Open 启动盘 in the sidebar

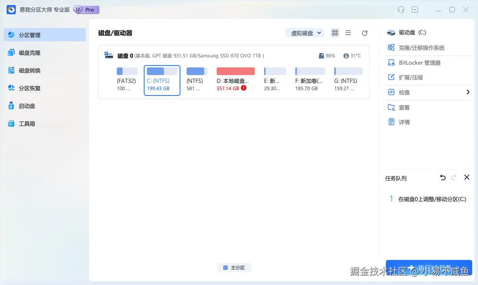coord(45,106)
